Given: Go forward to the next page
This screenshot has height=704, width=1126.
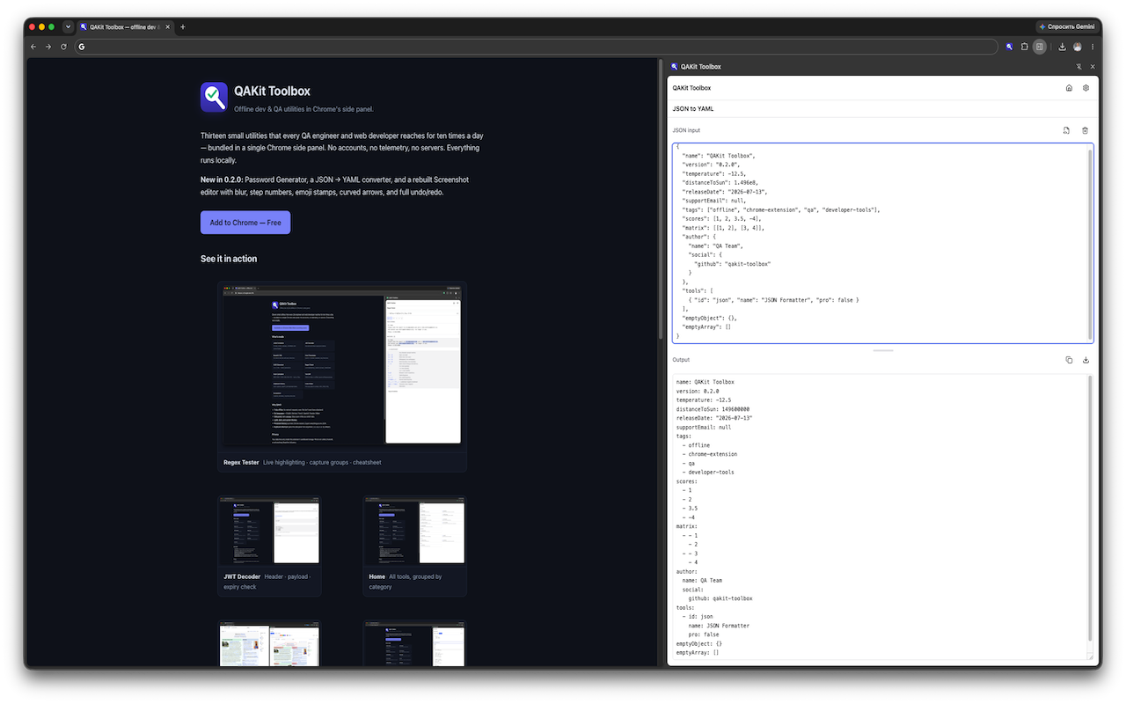Looking at the screenshot, I should coord(48,47).
